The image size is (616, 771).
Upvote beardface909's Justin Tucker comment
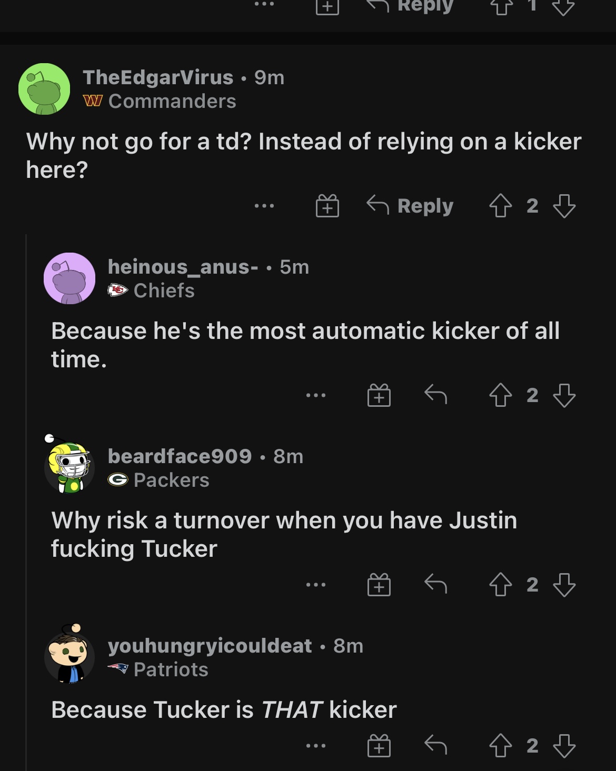click(x=500, y=585)
